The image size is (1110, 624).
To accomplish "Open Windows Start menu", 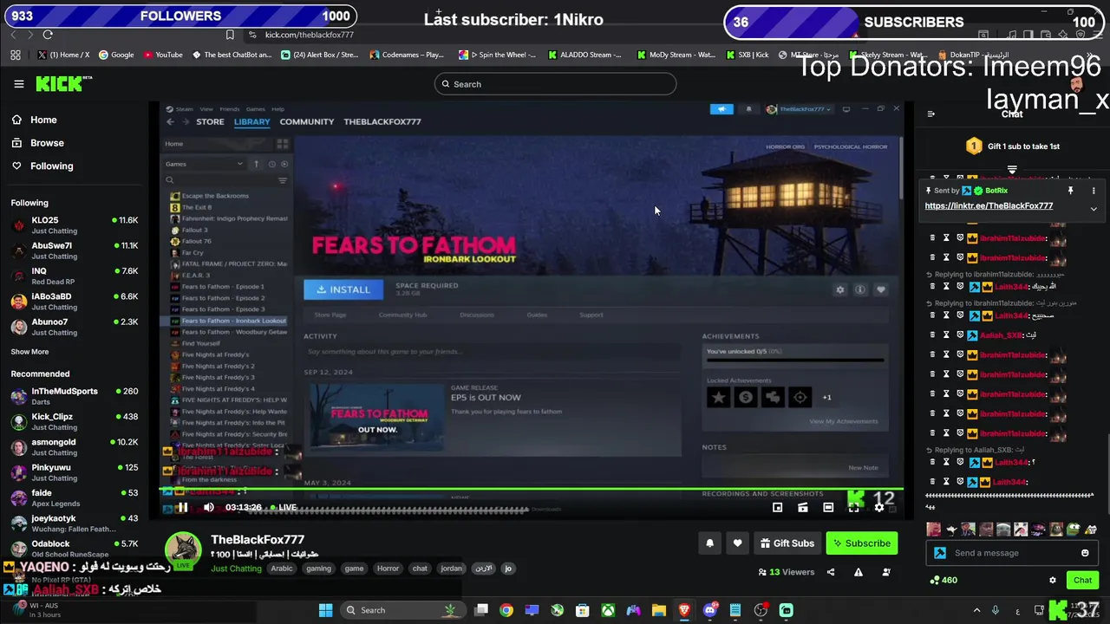I will click(325, 610).
